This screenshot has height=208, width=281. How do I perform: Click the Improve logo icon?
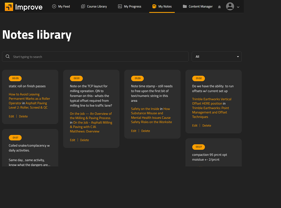tap(9, 7)
